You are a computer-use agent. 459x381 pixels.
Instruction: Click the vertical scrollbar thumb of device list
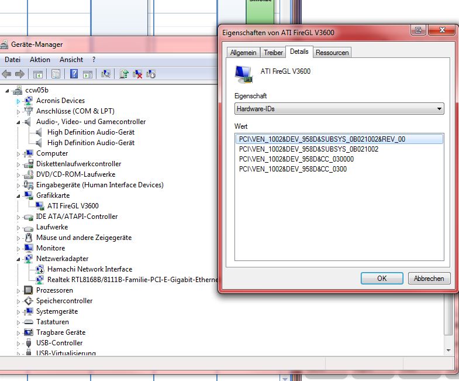pyautogui.click(x=448, y=315)
